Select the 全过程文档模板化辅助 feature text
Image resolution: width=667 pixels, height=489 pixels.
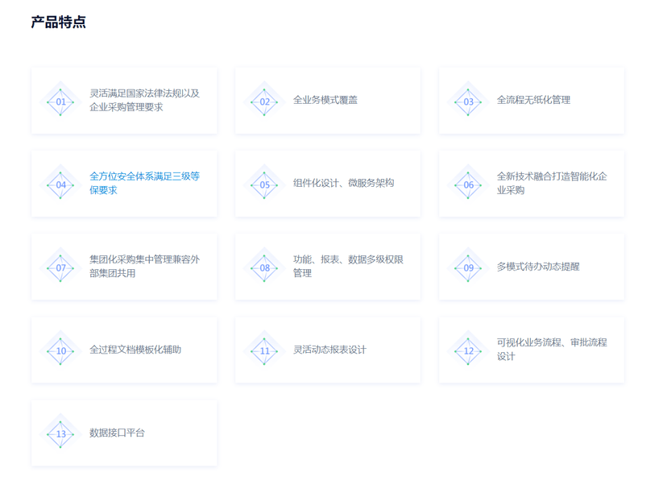click(135, 350)
